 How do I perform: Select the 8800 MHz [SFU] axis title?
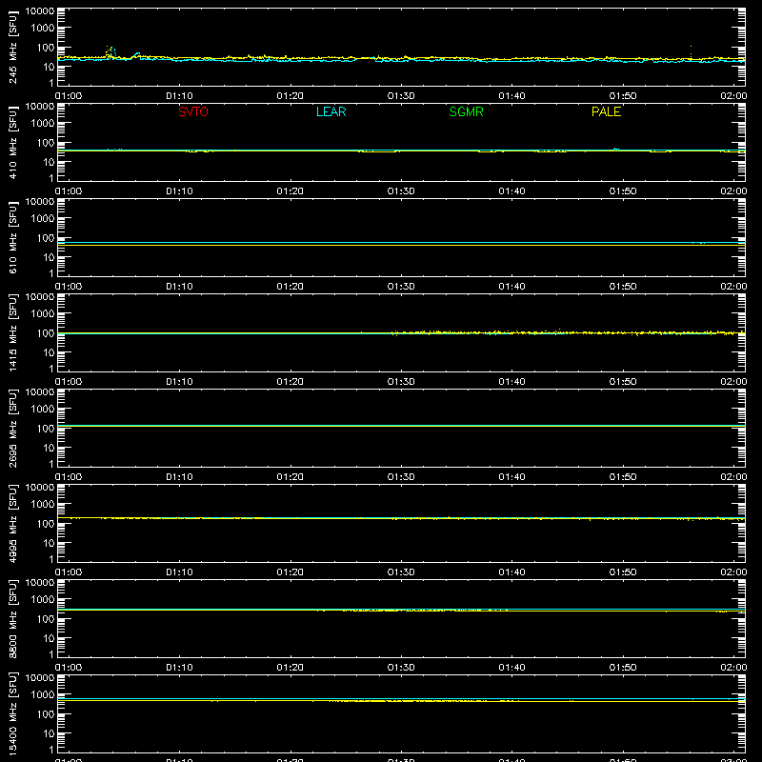click(12, 618)
